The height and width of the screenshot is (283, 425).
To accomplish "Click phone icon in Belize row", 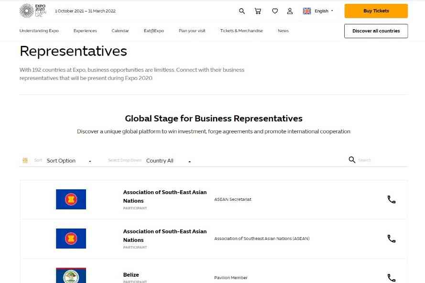I will click(392, 278).
